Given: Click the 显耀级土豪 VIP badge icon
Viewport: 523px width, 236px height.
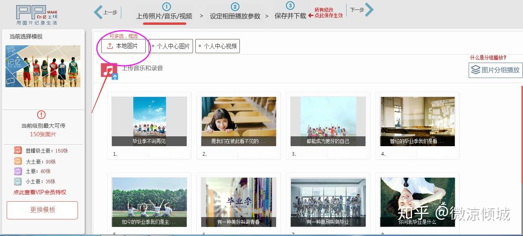Looking at the screenshot, I should click(18, 151).
